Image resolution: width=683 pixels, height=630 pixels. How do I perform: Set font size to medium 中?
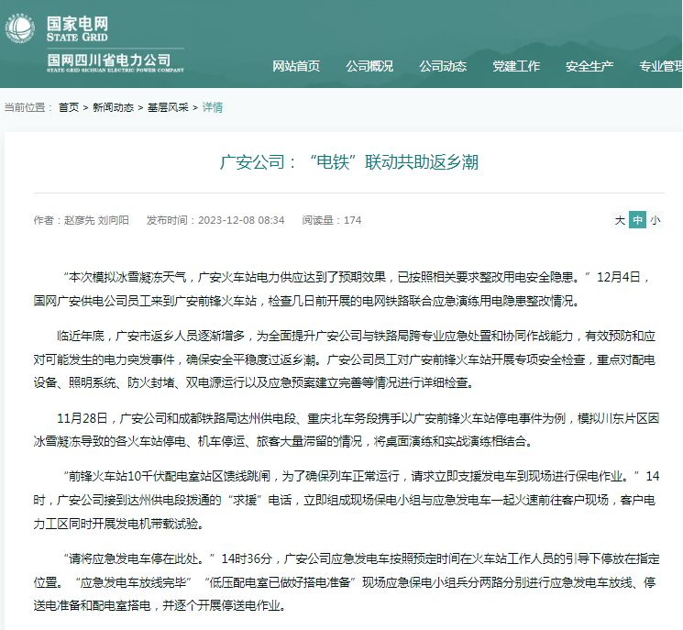pos(637,220)
